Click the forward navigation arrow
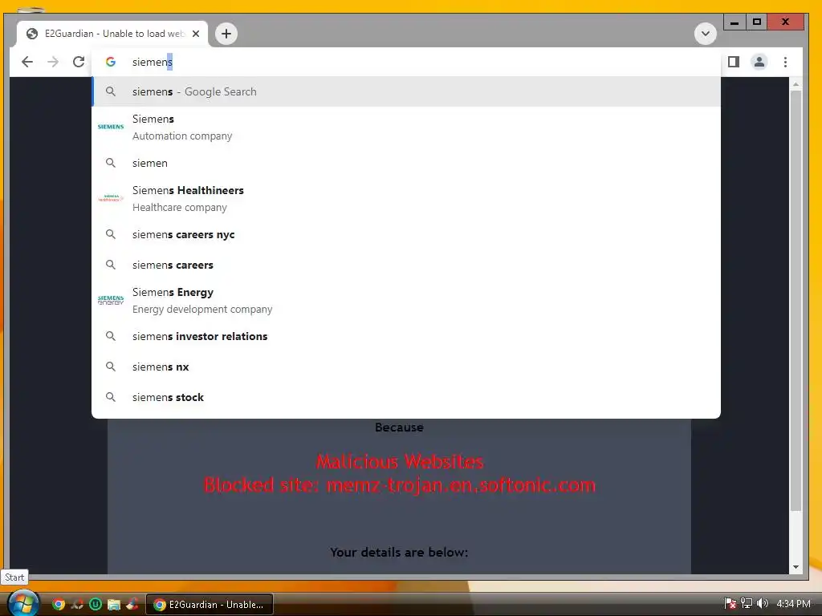 click(53, 62)
